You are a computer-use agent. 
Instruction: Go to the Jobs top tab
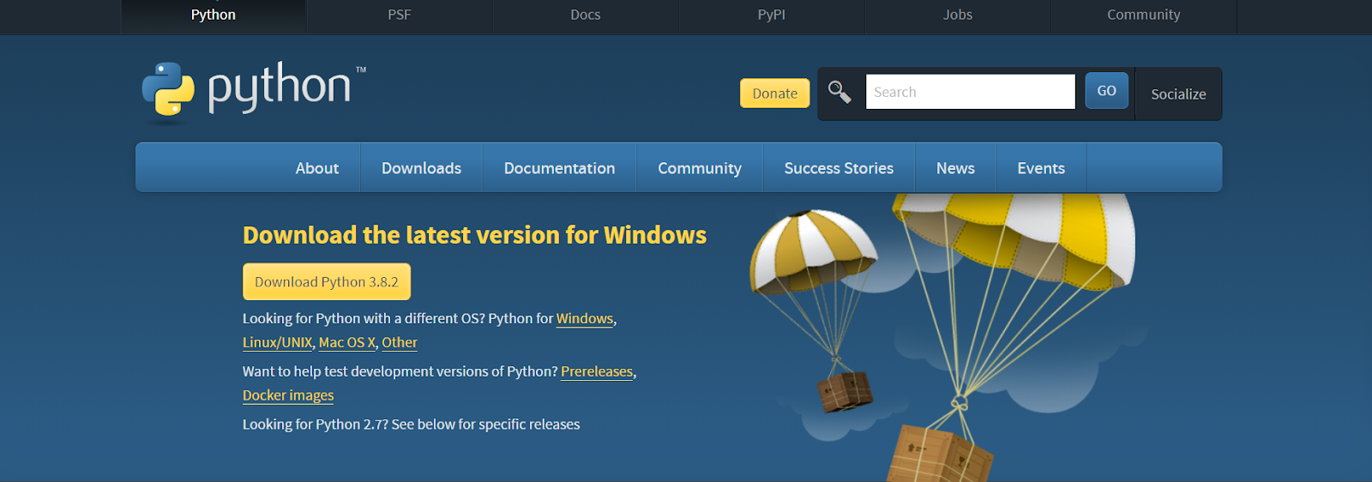[958, 15]
